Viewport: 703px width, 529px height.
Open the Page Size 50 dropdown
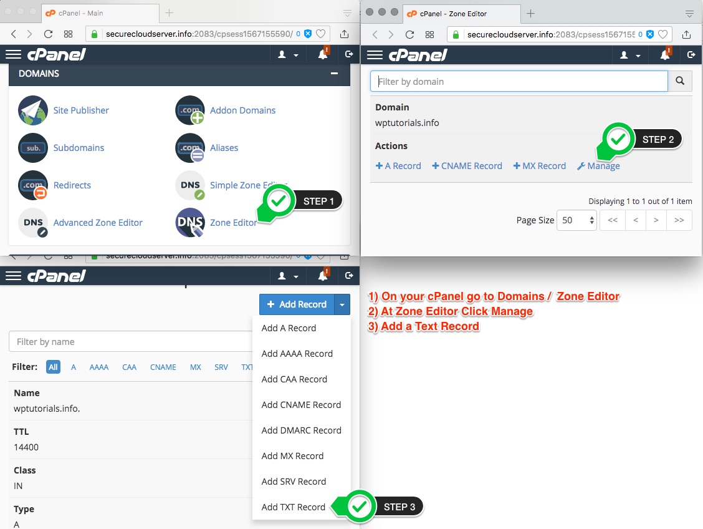[576, 220]
